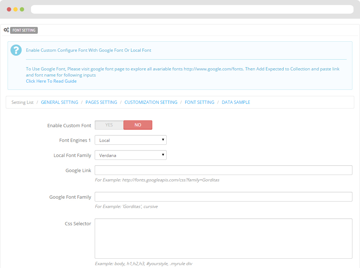Switch to Pages Setting tab

click(x=101, y=102)
